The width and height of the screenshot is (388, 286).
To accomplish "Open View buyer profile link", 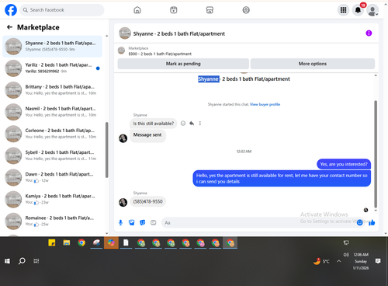I will click(265, 104).
